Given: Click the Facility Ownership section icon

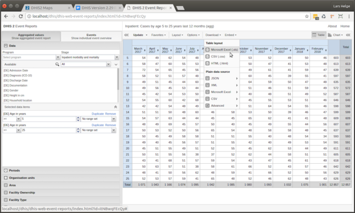Looking at the screenshot, I should tap(6, 192).
